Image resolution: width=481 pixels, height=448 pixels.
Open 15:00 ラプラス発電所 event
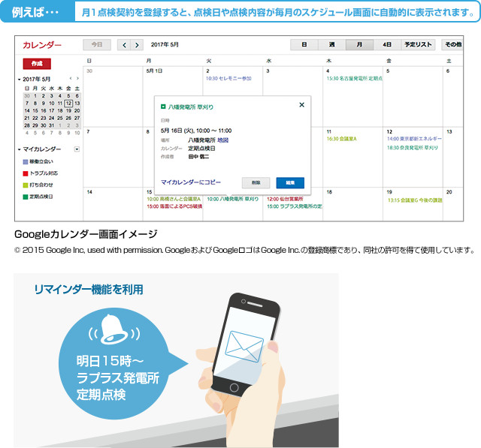click(x=295, y=206)
